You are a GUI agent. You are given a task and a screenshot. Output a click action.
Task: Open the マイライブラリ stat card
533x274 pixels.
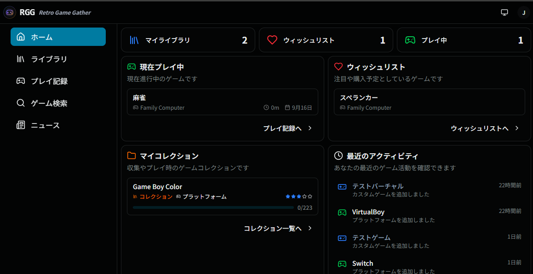click(188, 40)
